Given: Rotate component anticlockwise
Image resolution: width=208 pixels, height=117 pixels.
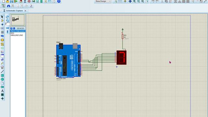Looking at the screenshot, I should click(x=7, y=21).
